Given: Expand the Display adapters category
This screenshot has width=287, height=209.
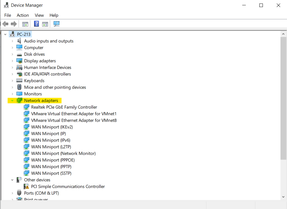Looking at the screenshot, I should coord(12,61).
